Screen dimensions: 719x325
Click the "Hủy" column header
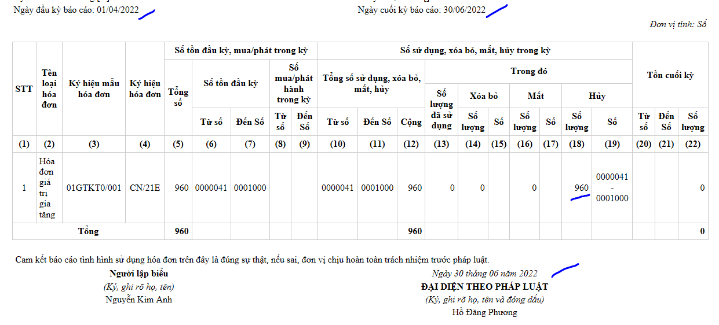pyautogui.click(x=597, y=96)
